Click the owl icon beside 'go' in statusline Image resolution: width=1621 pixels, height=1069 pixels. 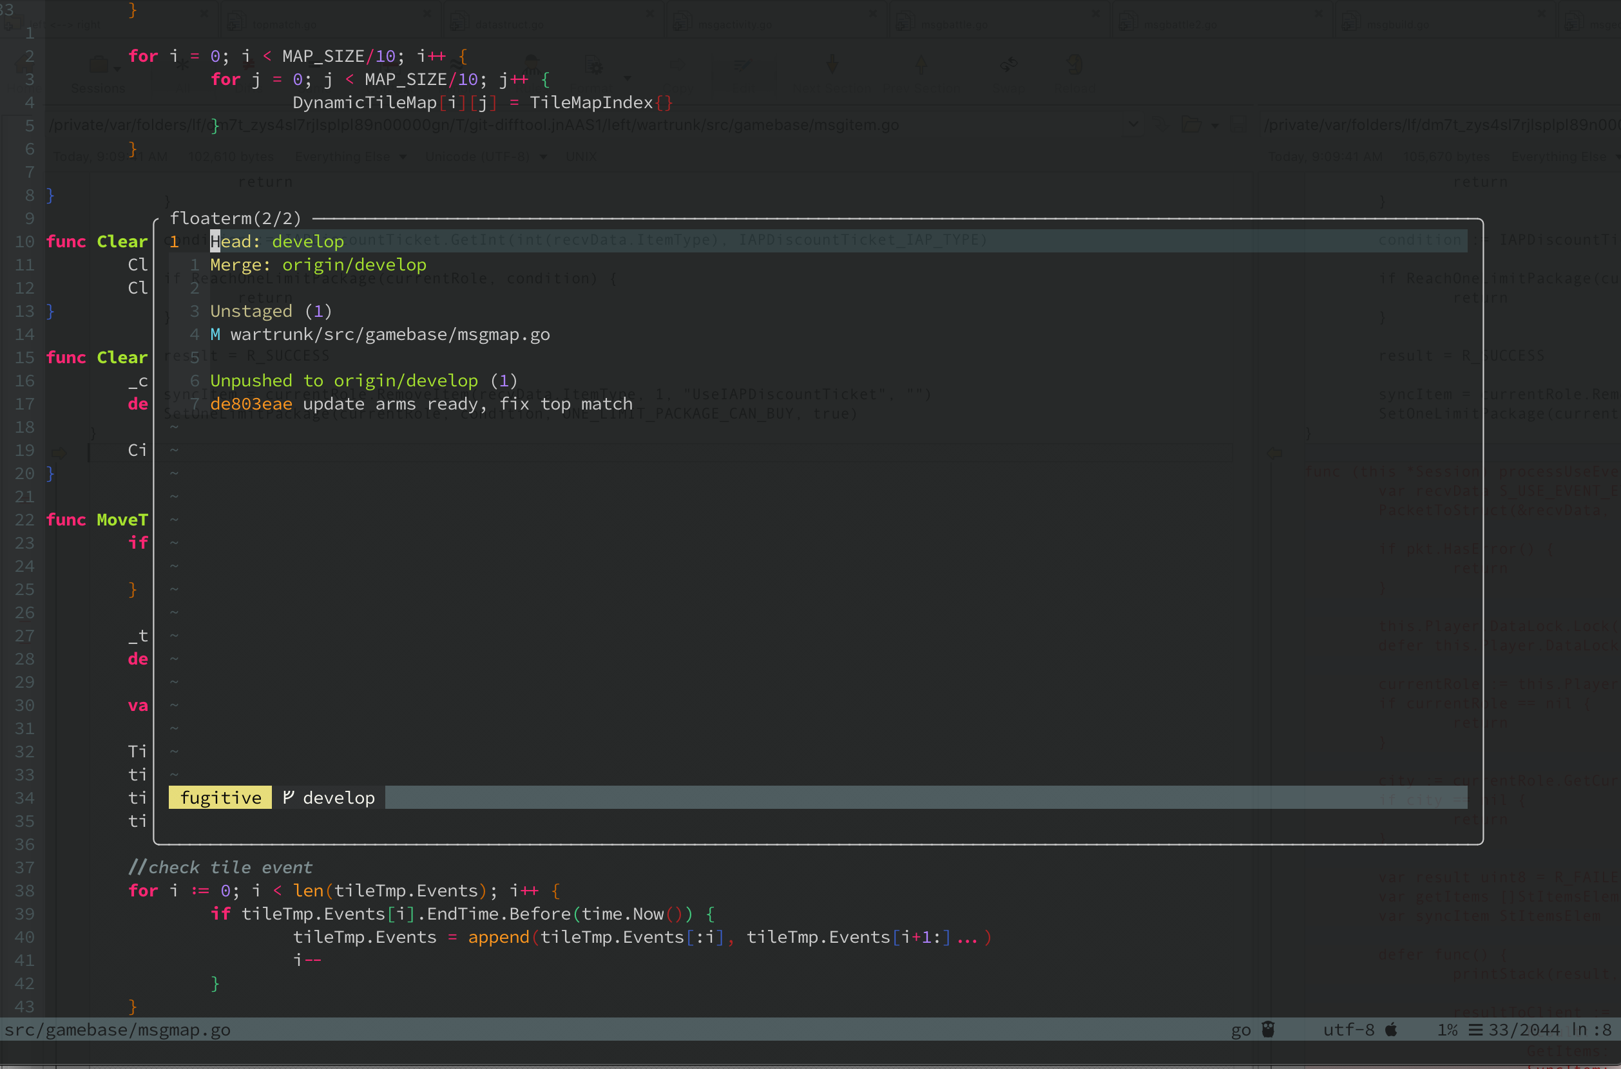[1270, 1030]
